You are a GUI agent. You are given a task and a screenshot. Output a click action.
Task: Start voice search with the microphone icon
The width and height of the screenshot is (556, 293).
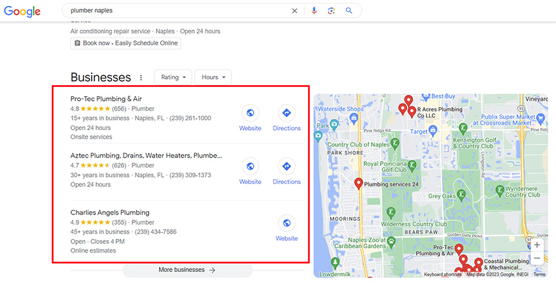point(314,10)
